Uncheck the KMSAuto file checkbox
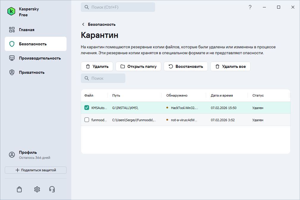 click(x=87, y=108)
